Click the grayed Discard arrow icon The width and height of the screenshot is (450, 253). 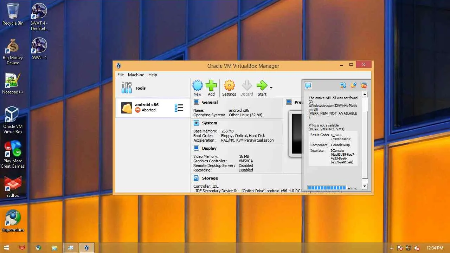pos(247,85)
